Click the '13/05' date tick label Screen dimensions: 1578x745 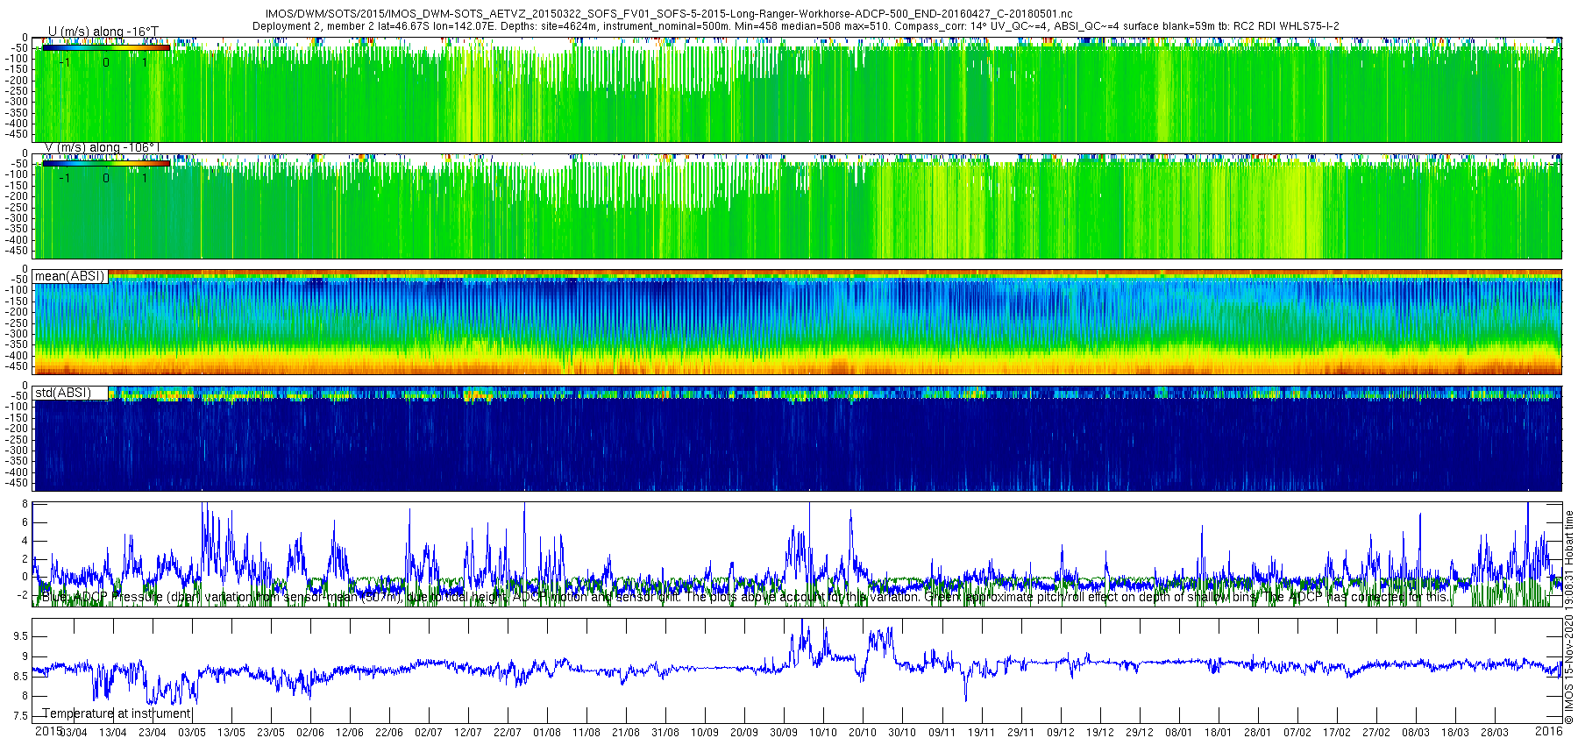point(231,733)
